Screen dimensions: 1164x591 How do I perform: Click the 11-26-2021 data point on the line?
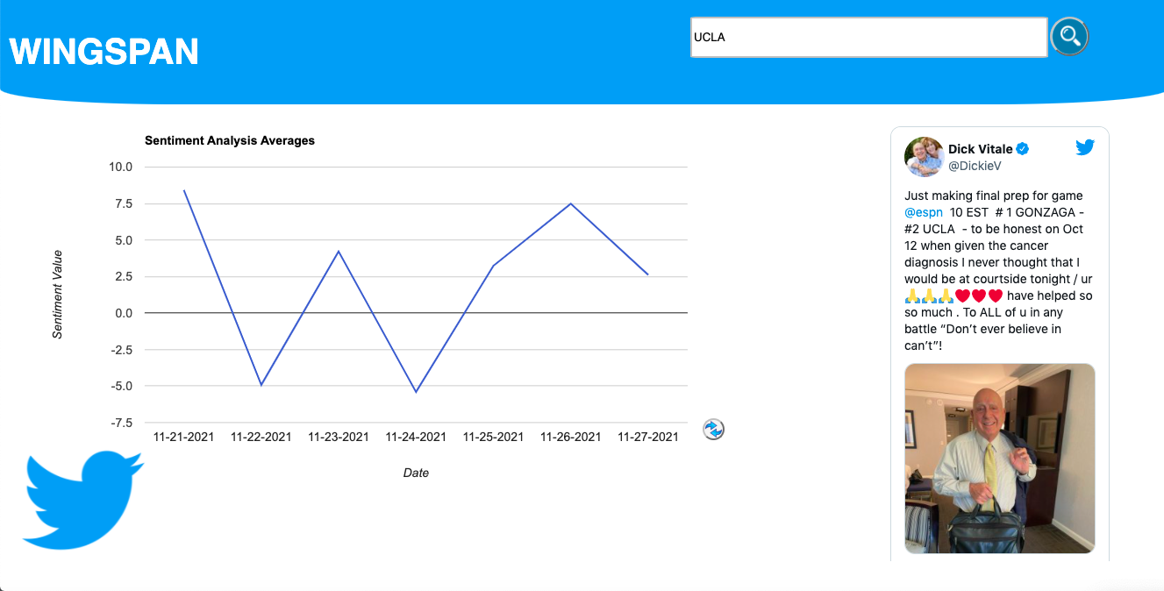pos(571,203)
